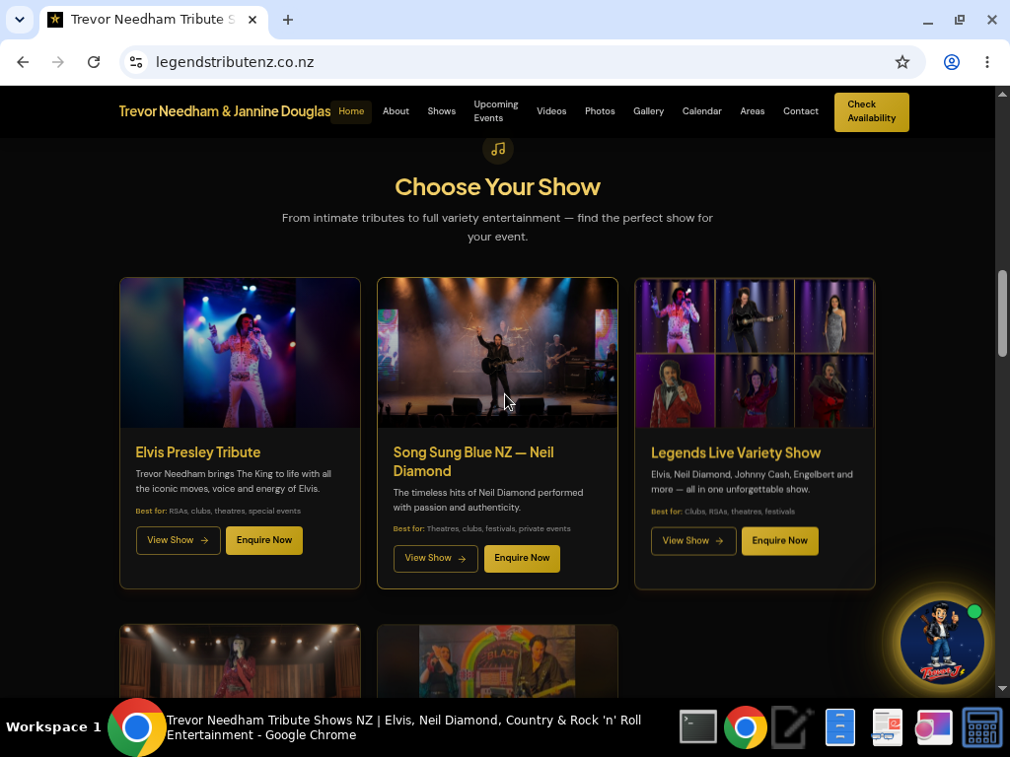Enquire Now for Legends Live Variety Show

click(779, 541)
